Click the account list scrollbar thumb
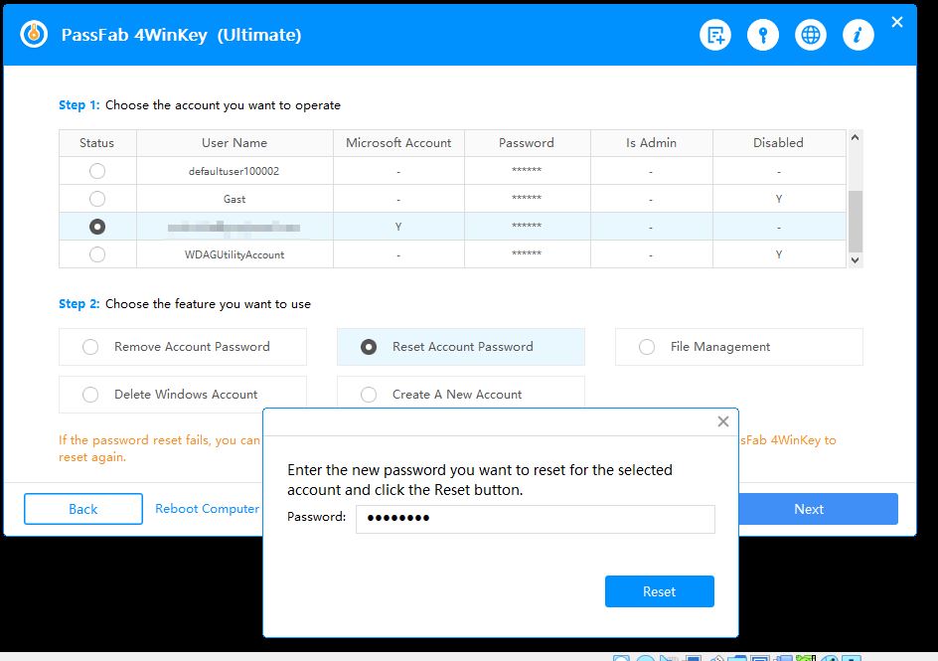 pyautogui.click(x=856, y=222)
